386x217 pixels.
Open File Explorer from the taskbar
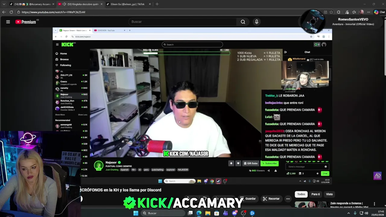[x=208, y=213]
